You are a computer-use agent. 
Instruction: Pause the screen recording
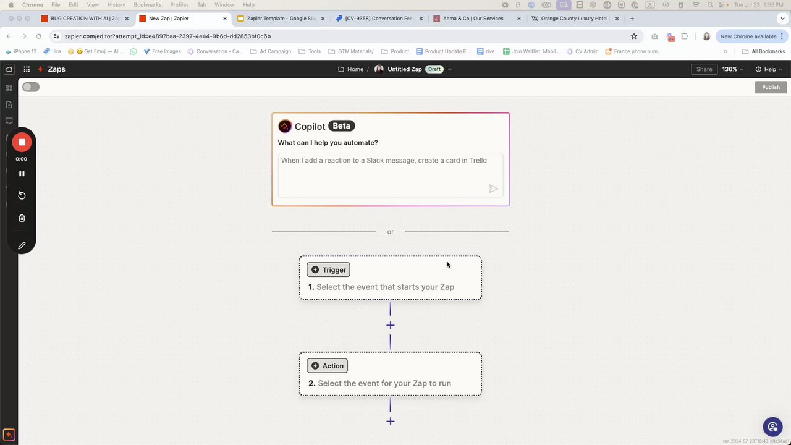(22, 174)
